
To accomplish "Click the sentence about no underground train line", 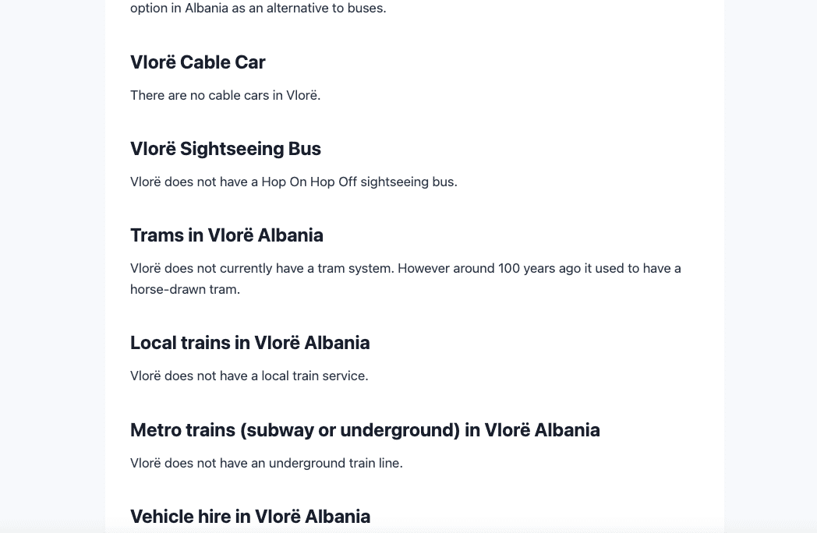I will 266,463.
